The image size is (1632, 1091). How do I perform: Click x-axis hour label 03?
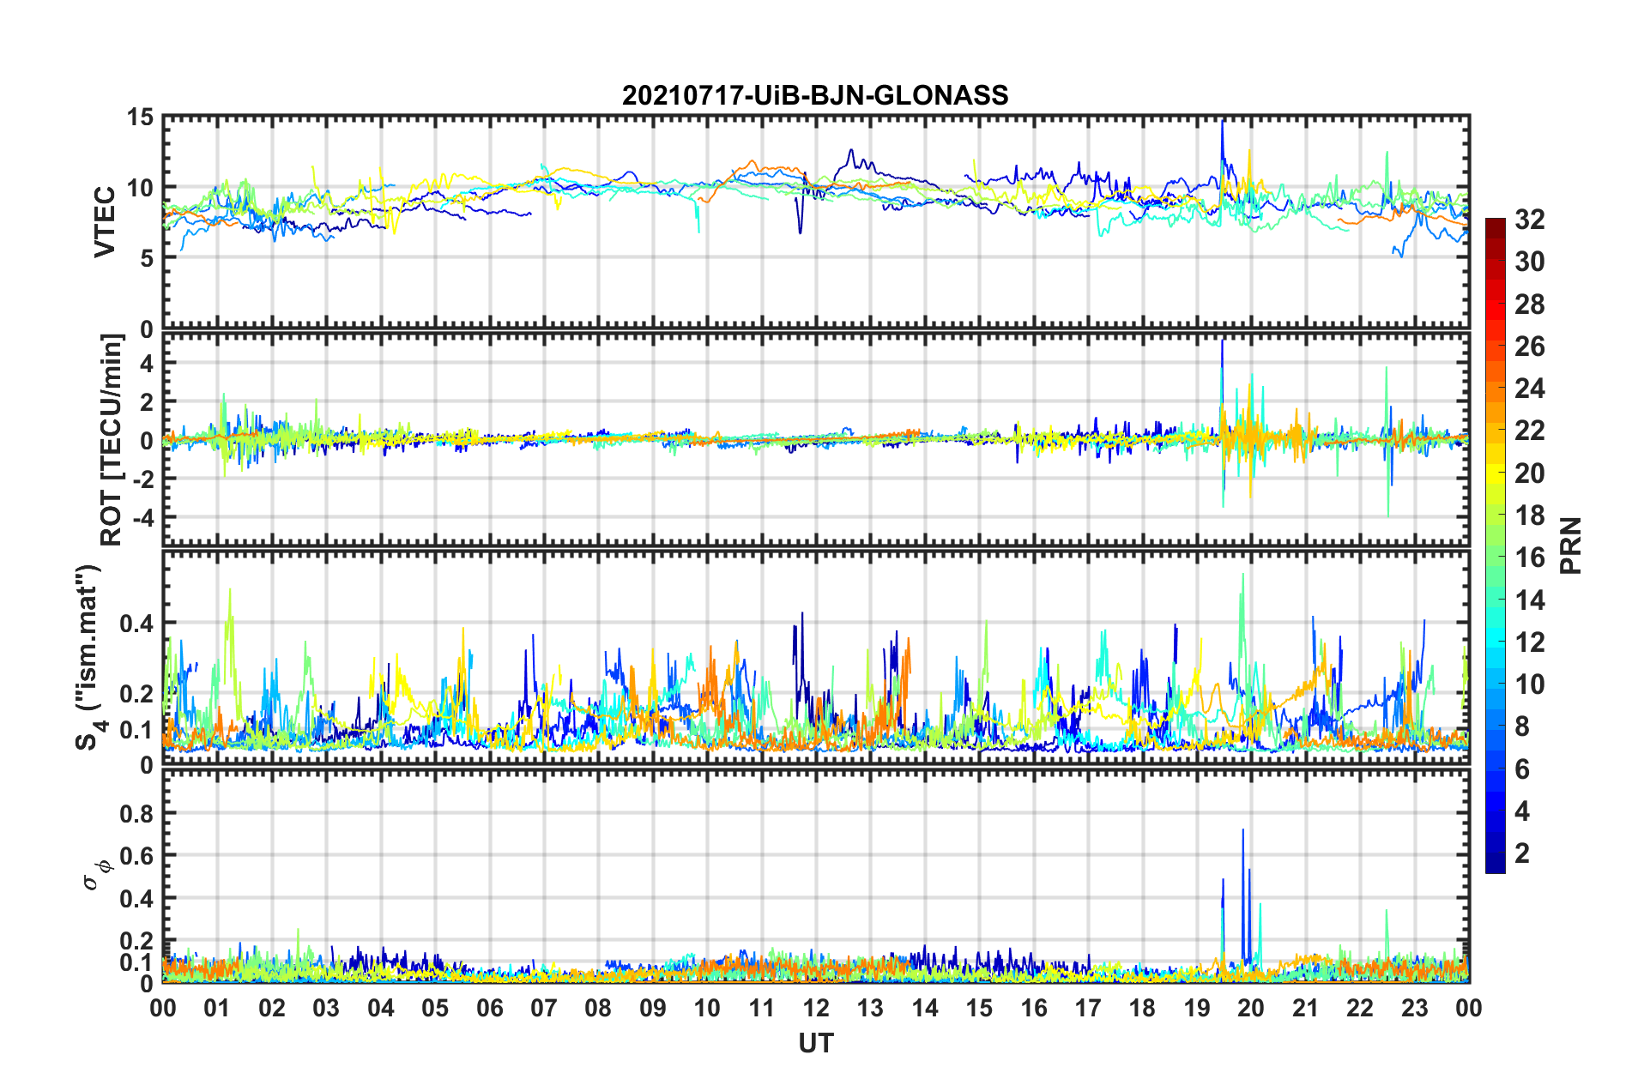pyautogui.click(x=326, y=1008)
